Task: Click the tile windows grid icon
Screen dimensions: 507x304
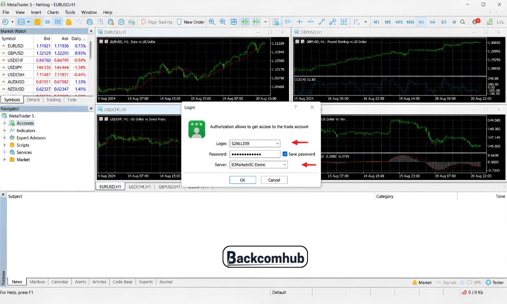Action: tap(234, 22)
